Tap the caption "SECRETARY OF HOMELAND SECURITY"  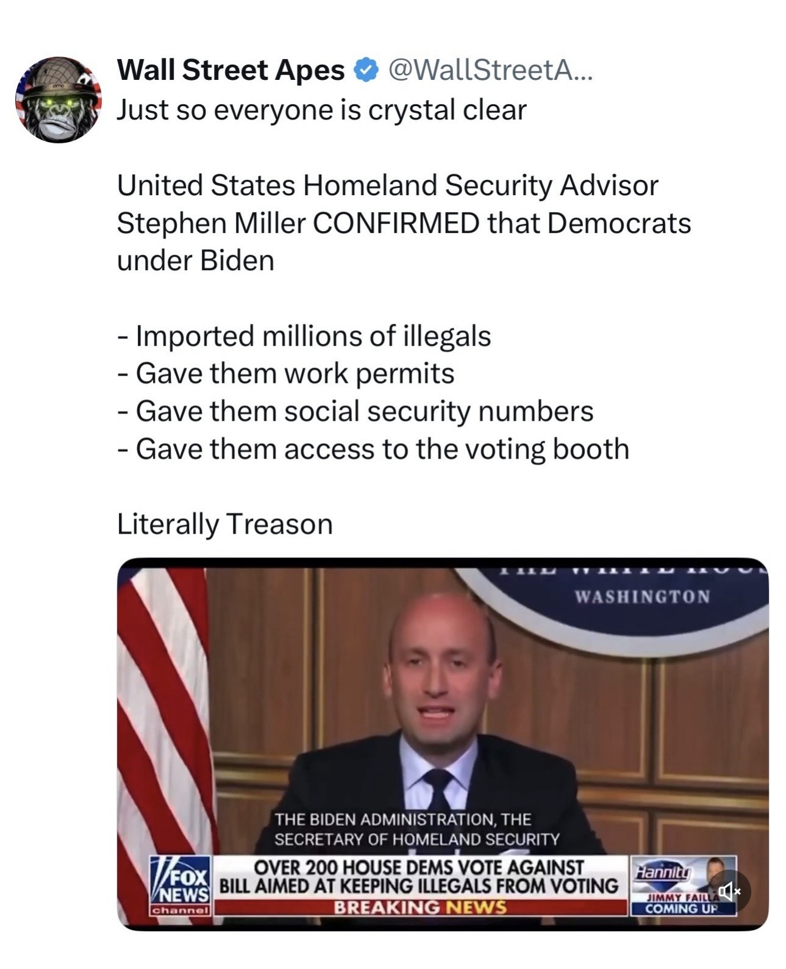coord(417,840)
